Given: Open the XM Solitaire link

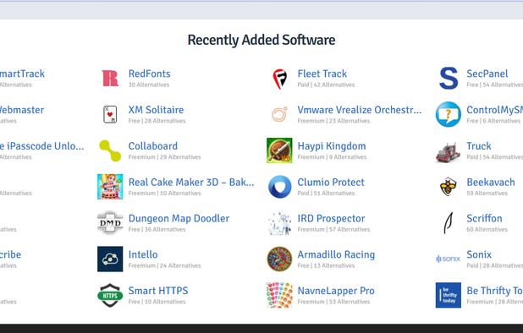Looking at the screenshot, I should (x=156, y=110).
